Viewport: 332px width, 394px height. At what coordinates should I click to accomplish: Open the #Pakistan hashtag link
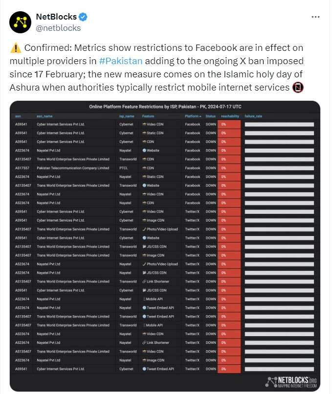tap(121, 61)
